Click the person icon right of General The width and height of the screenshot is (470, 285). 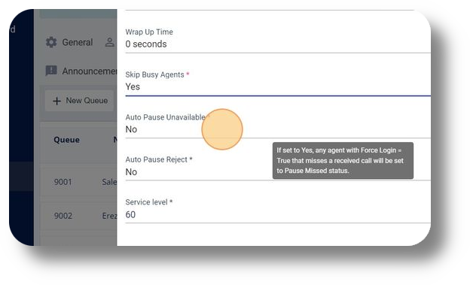[x=110, y=42]
